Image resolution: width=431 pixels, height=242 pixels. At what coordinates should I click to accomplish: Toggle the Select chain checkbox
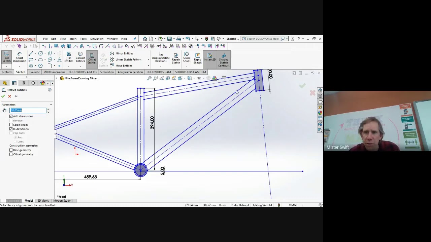pos(11,125)
